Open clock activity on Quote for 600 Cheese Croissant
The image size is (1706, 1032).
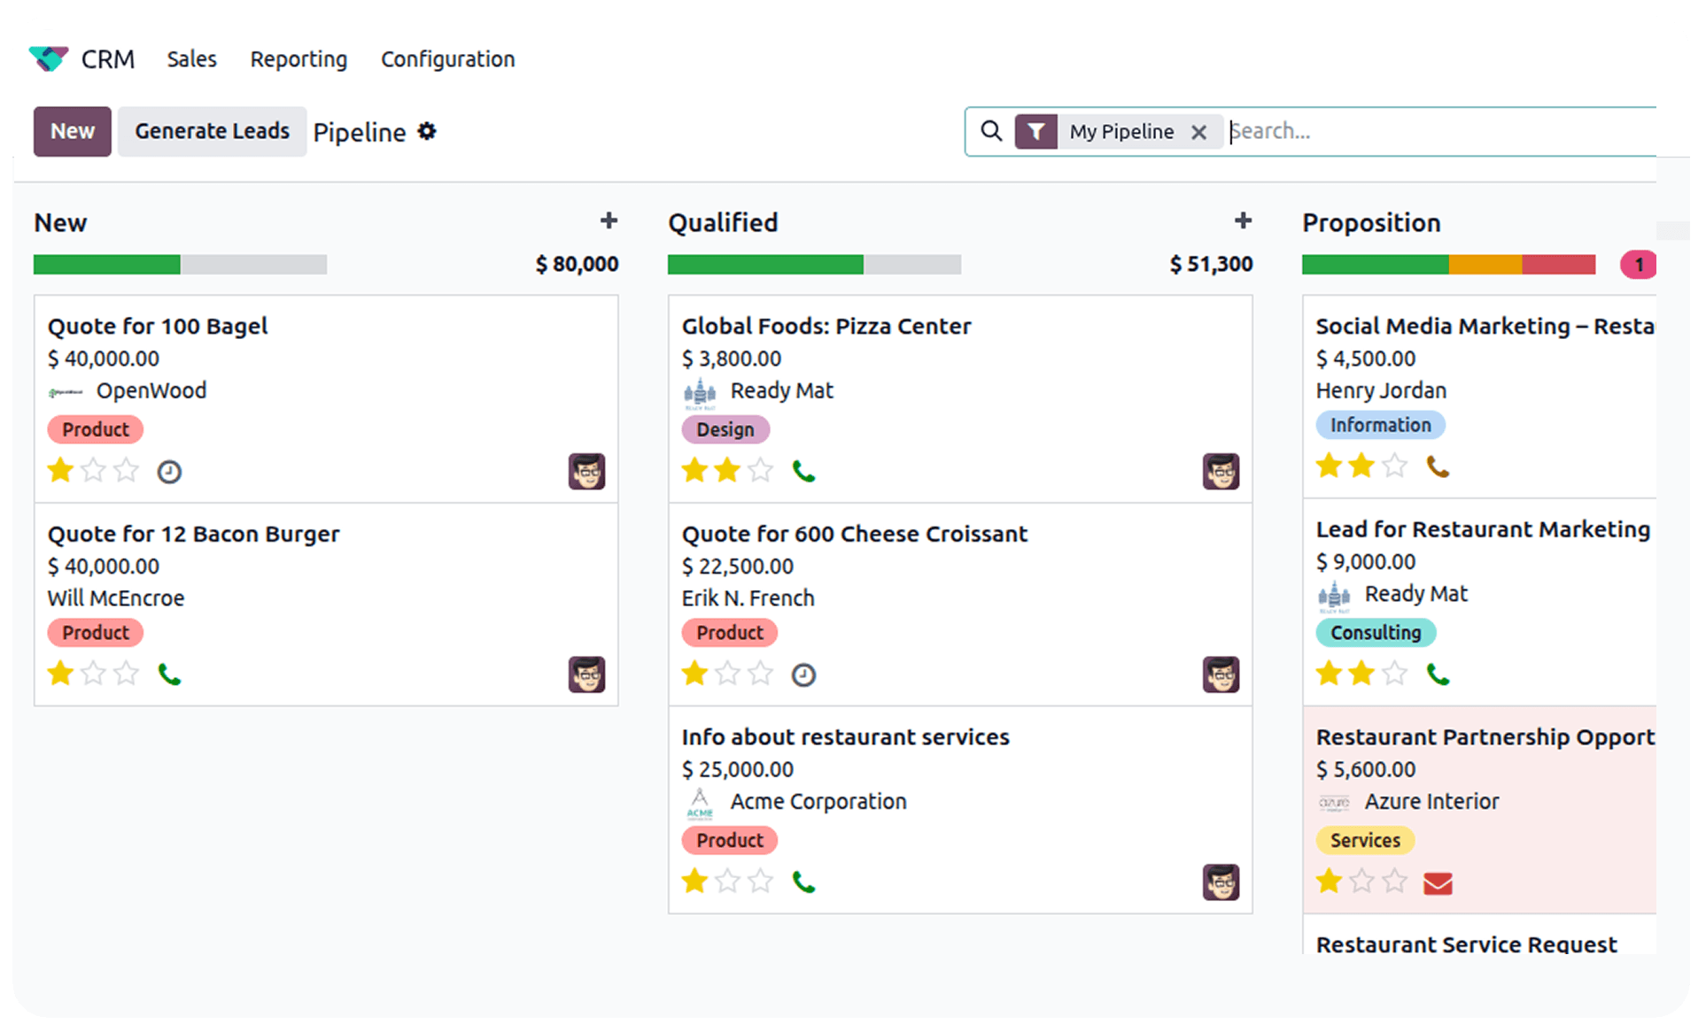pos(803,675)
